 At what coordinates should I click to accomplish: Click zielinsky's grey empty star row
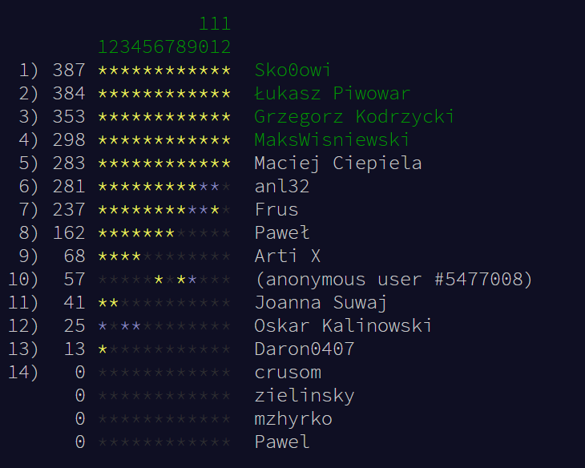(x=164, y=396)
